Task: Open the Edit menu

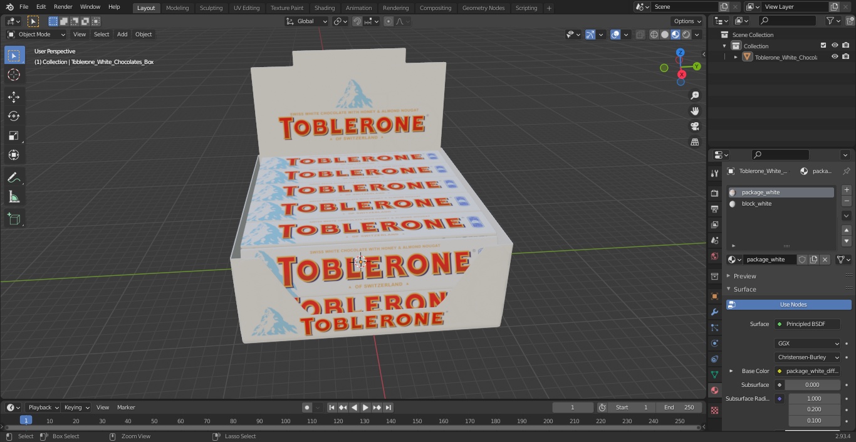Action: (41, 7)
